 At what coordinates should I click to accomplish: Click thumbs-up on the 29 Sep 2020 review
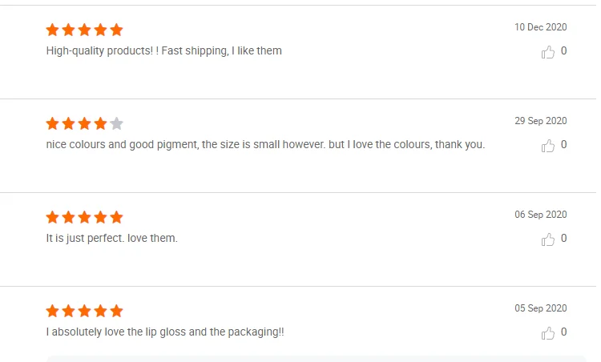tap(548, 146)
